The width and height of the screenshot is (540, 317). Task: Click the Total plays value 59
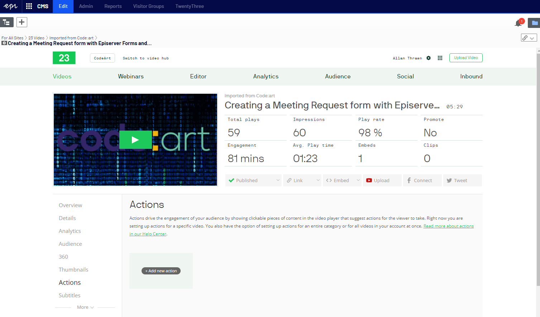click(x=234, y=133)
